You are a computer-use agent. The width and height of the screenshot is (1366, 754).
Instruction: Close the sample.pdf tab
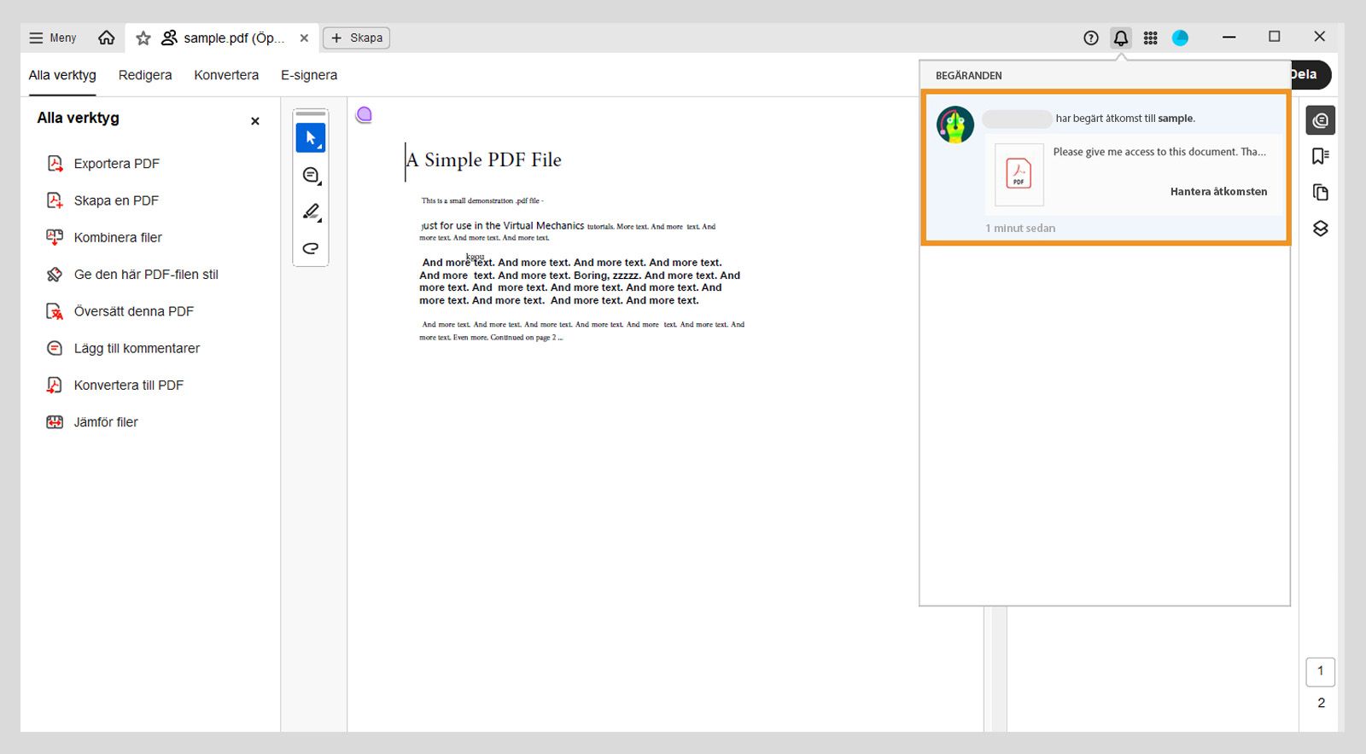(x=304, y=38)
